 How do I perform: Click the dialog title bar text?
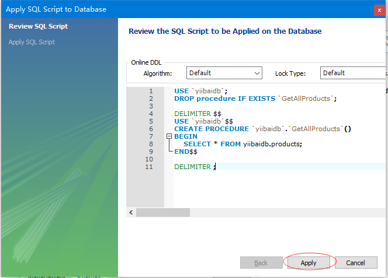(x=56, y=9)
